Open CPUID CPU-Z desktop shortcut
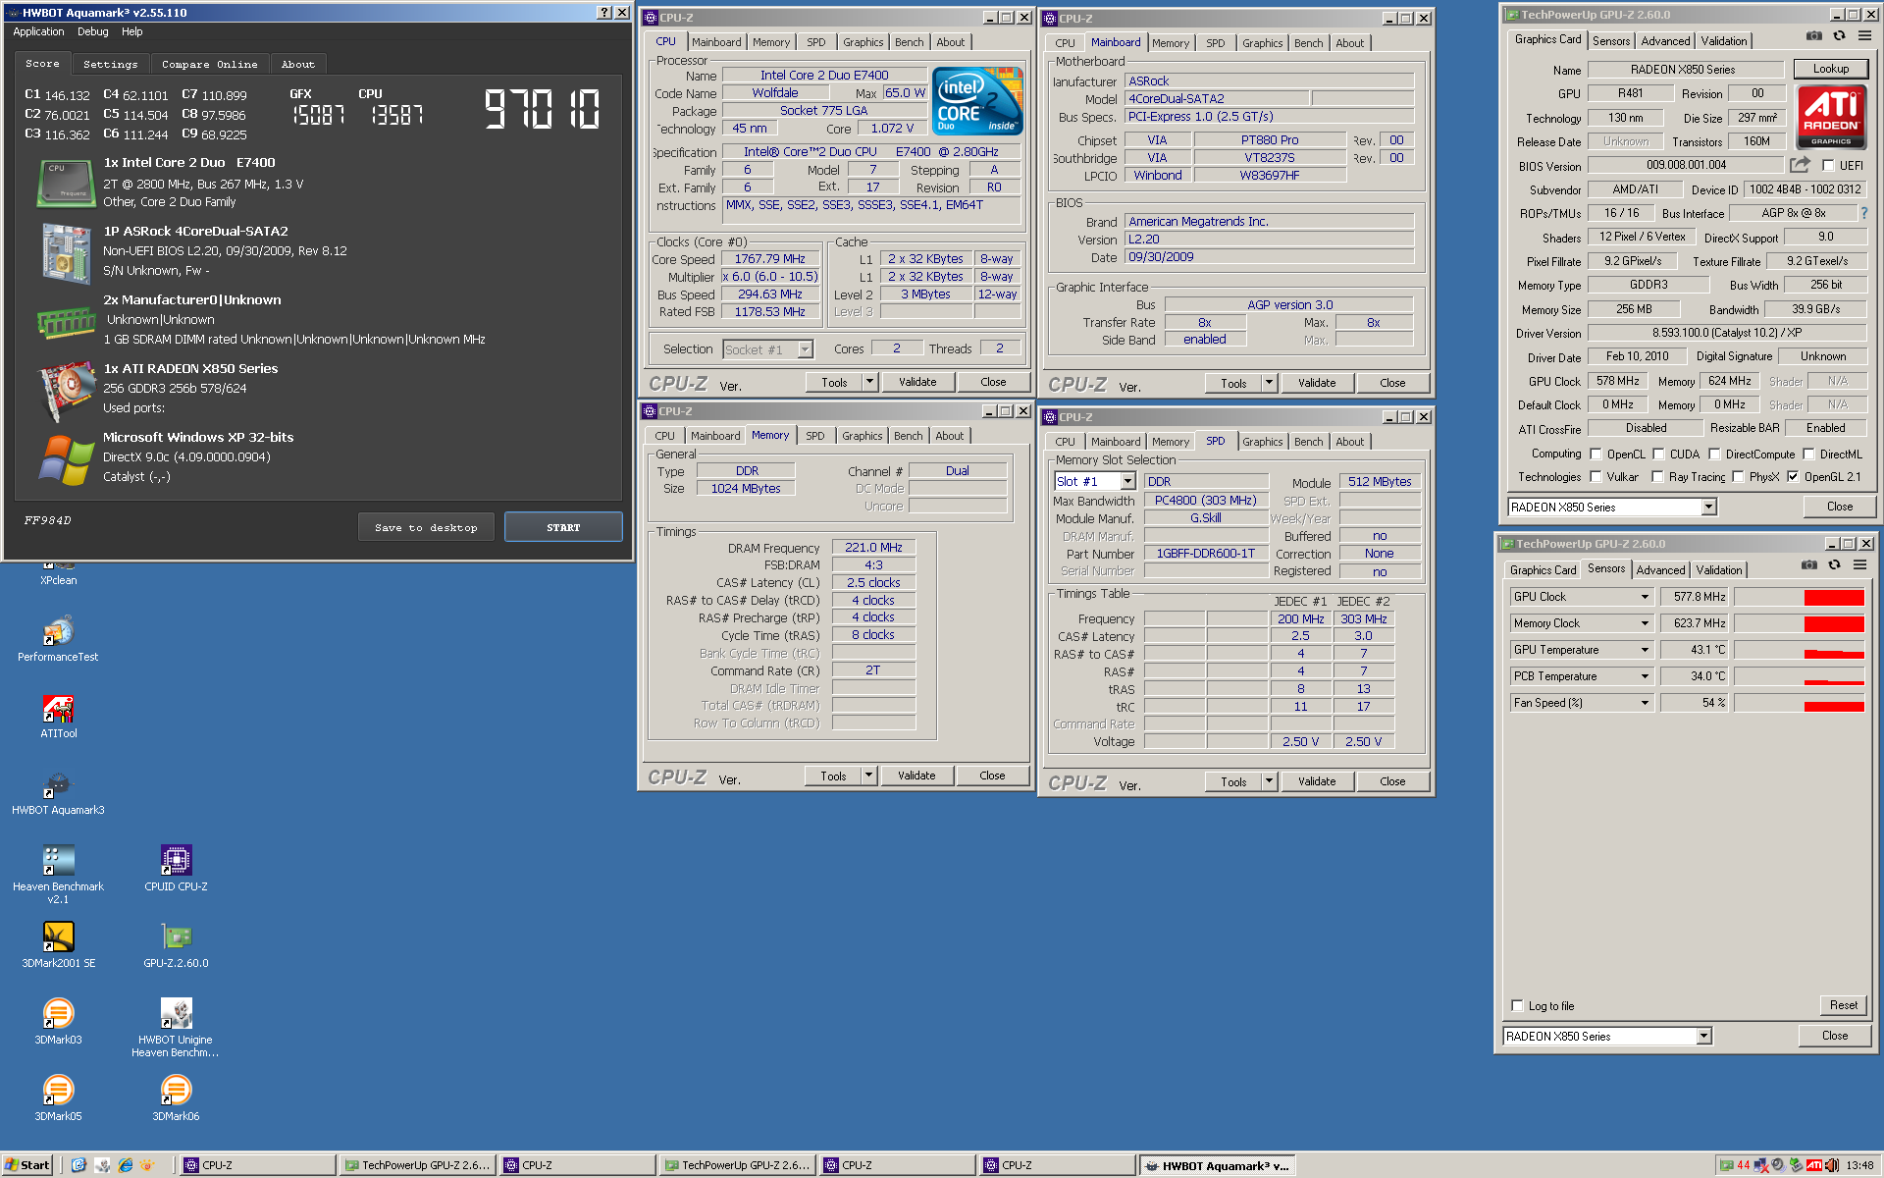The height and width of the screenshot is (1178, 1884). tap(177, 868)
